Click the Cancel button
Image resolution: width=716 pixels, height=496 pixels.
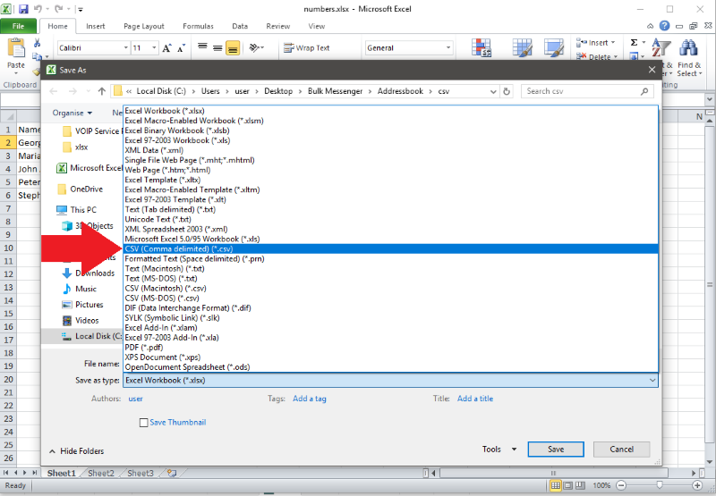tap(620, 450)
